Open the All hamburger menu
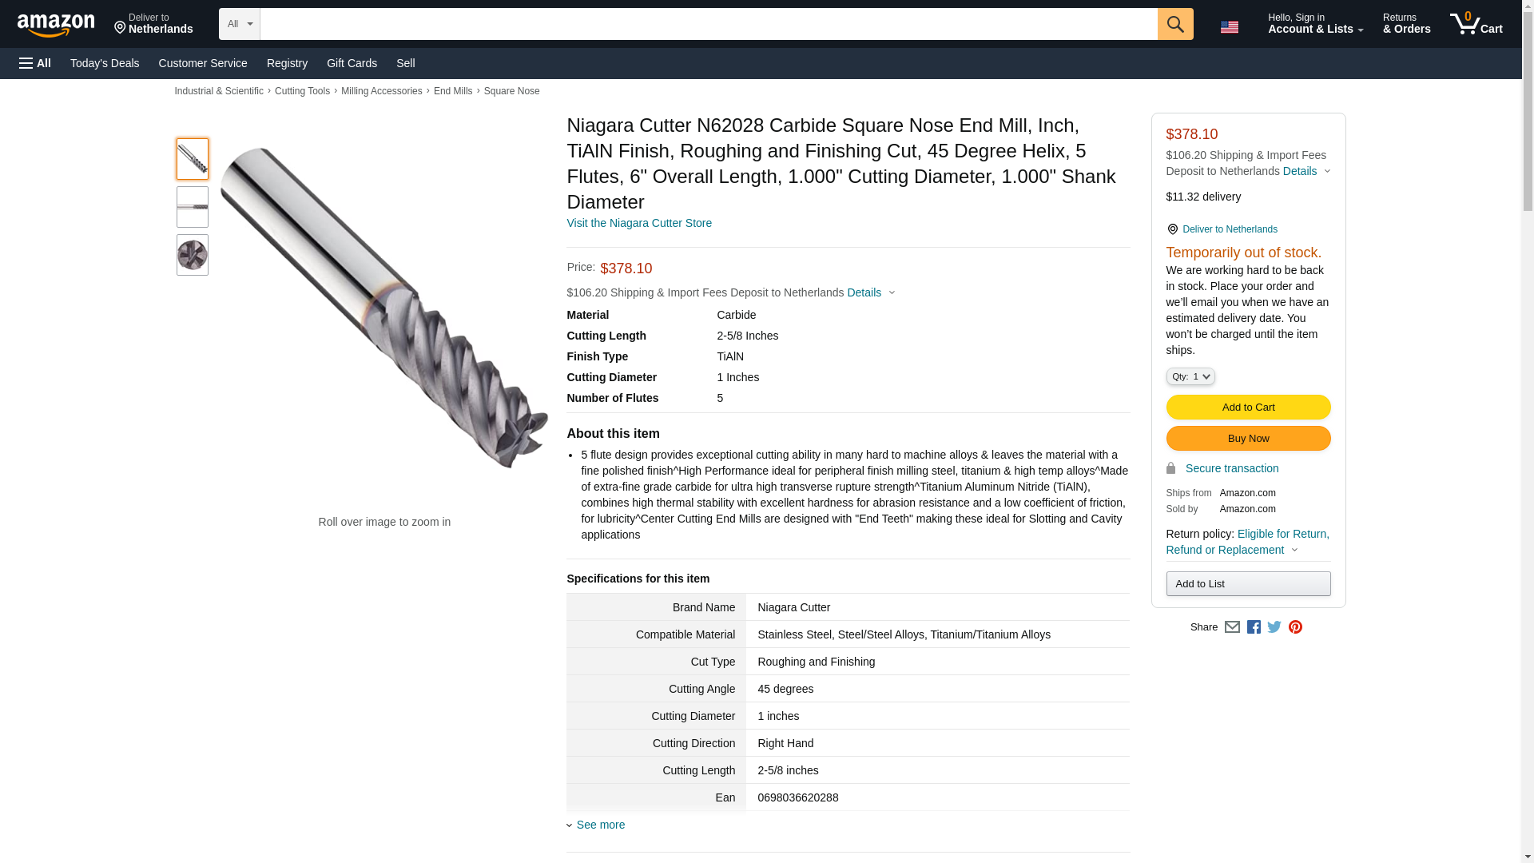Screen dimensions: 1534x863 tap(35, 63)
